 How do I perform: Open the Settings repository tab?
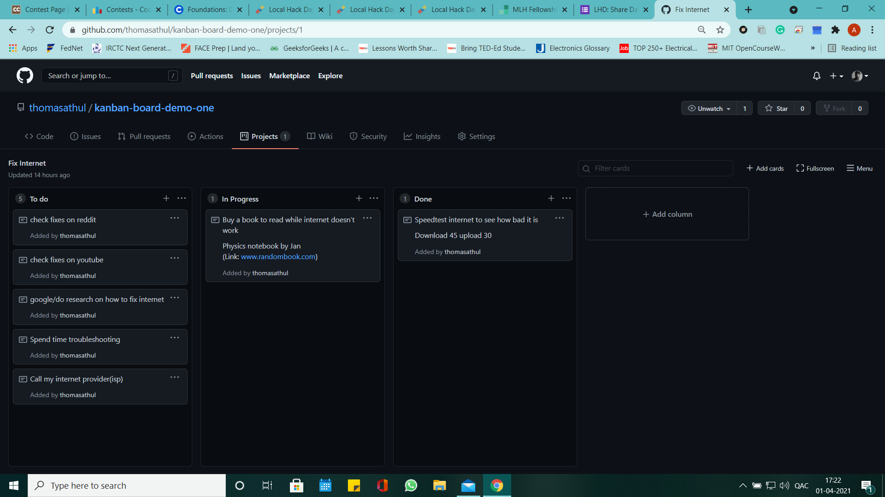[476, 137]
